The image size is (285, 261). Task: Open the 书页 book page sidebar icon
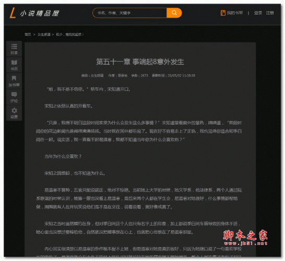point(14,65)
